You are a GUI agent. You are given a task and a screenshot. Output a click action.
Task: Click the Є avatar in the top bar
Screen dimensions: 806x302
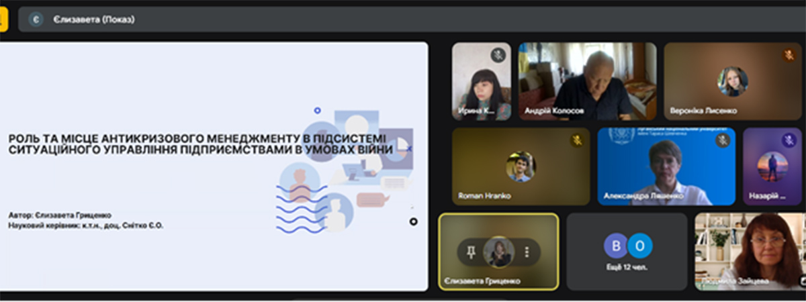point(36,19)
